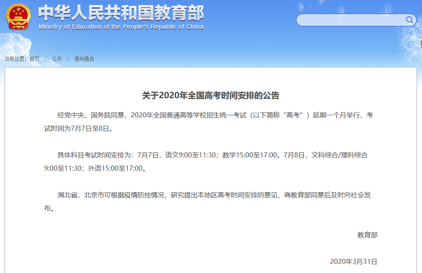Click the 当前位置 label
This screenshot has height=273, width=422.
click(15, 59)
